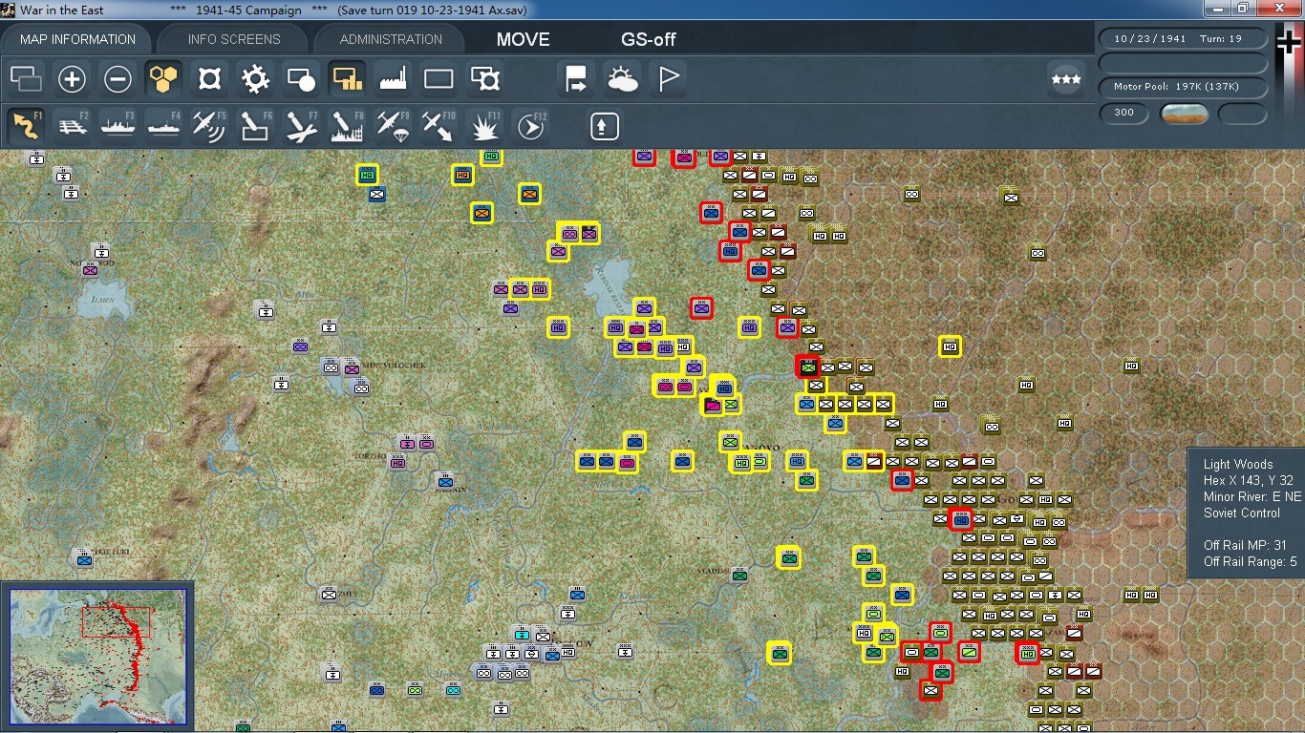Image resolution: width=1305 pixels, height=733 pixels.
Task: Toggle the yellow hex grid display
Action: (163, 79)
